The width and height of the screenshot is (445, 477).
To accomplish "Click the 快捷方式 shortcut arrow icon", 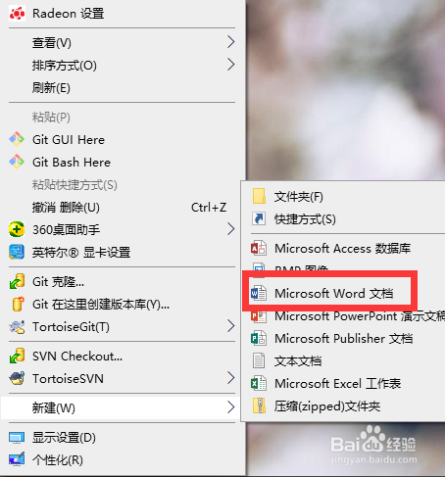I will [259, 218].
